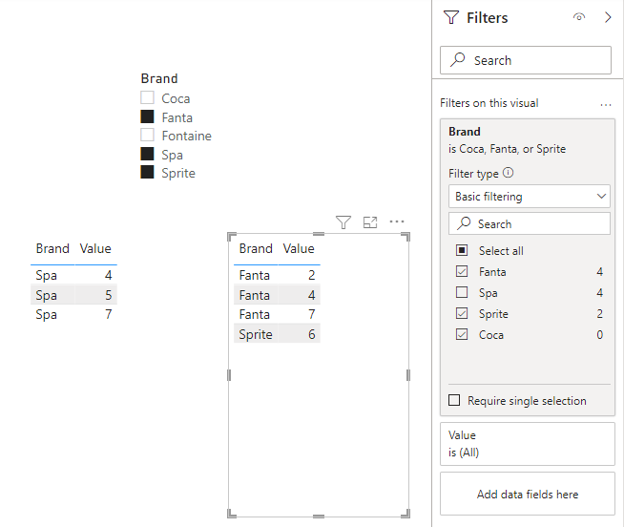Open focus mode icon on selected table

370,222
